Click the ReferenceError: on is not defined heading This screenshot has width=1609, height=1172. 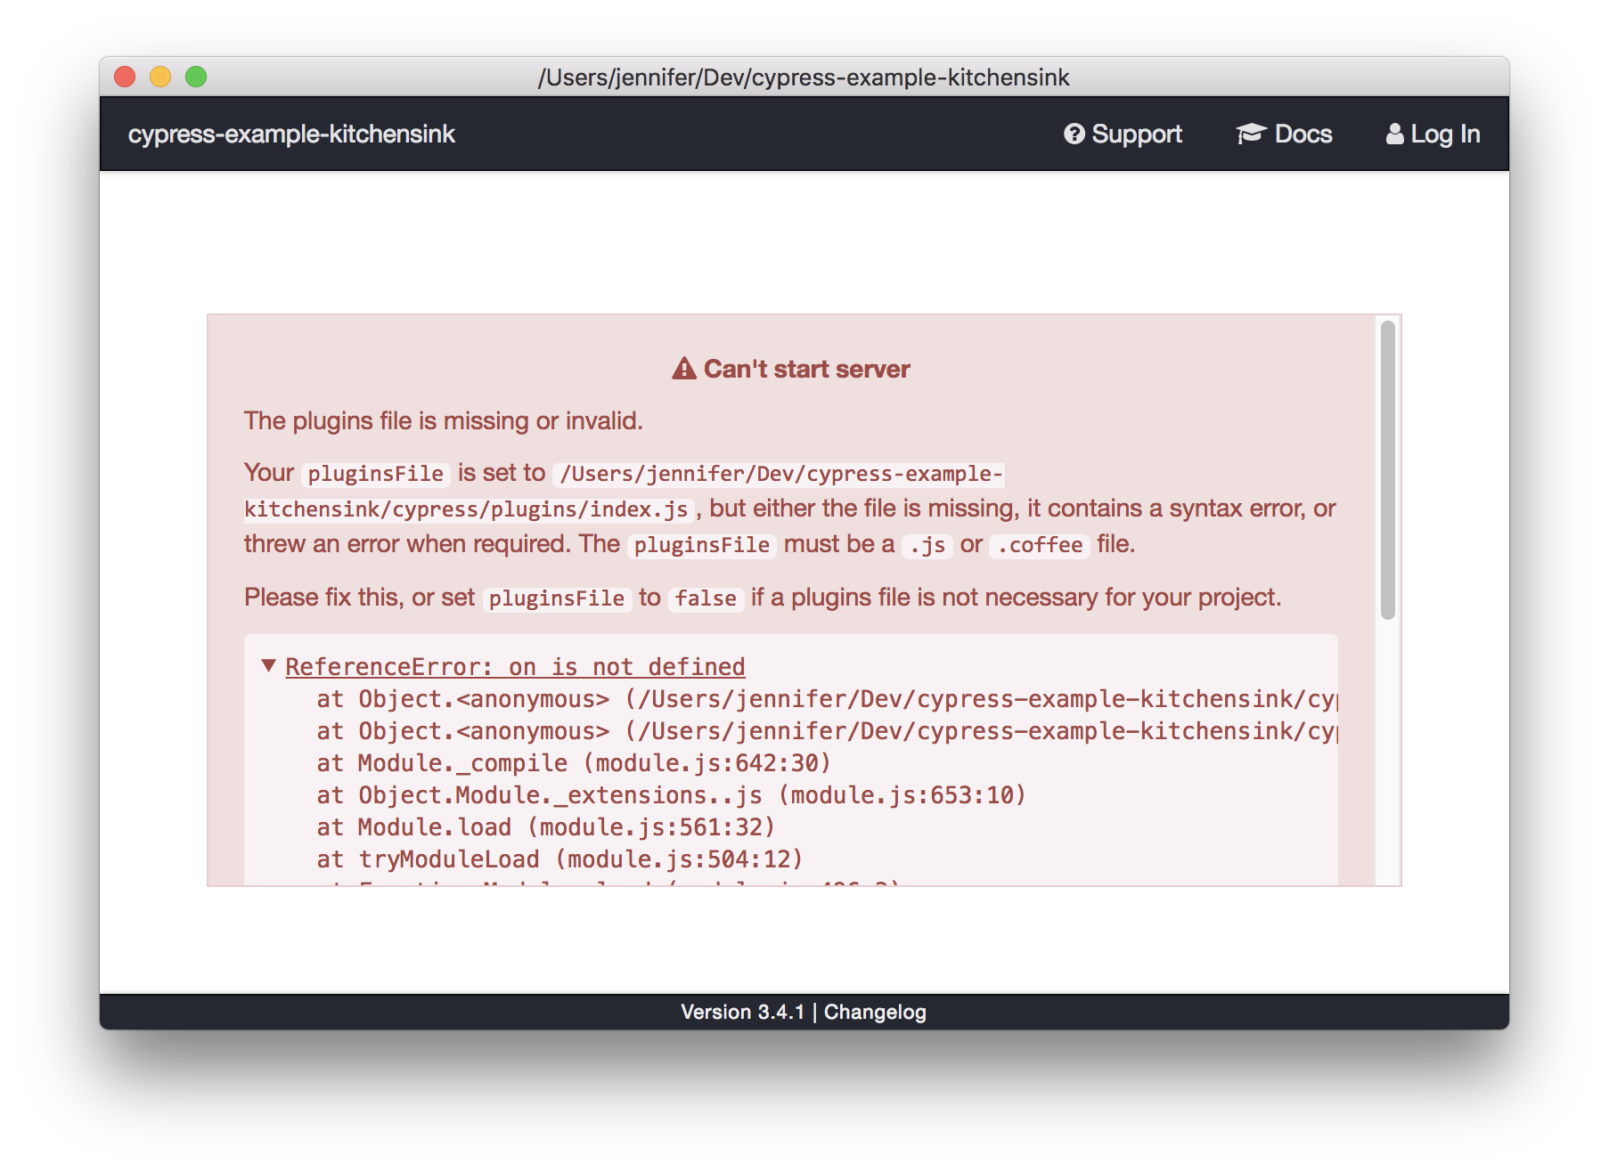[x=515, y=666]
